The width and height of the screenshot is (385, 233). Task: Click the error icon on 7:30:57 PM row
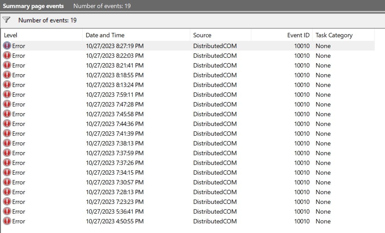click(x=7, y=182)
